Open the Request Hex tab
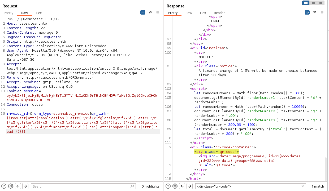 click(39, 13)
